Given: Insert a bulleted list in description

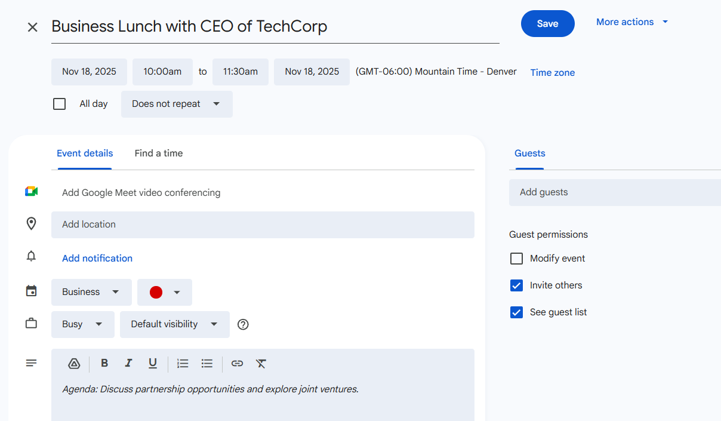Looking at the screenshot, I should click(x=207, y=363).
